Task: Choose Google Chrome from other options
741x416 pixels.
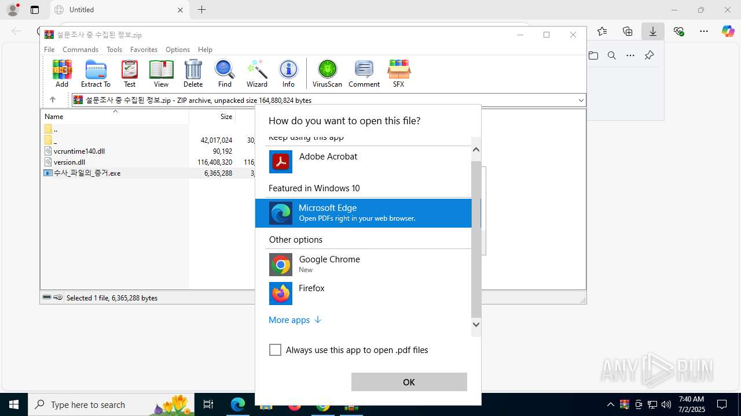Action: click(368, 264)
